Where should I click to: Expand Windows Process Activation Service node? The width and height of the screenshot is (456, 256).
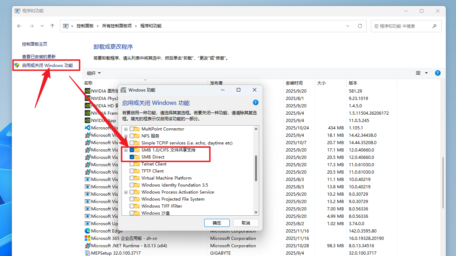[126, 192]
